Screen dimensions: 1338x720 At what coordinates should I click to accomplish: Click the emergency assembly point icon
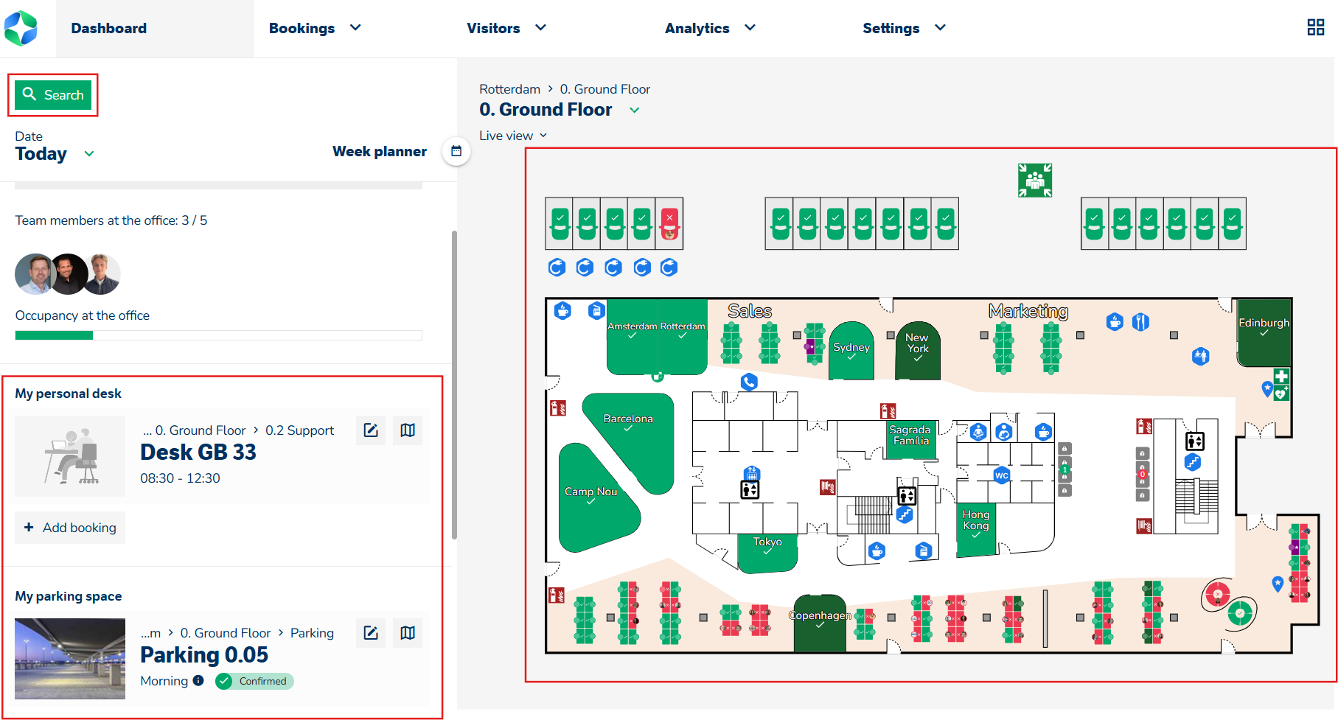[1035, 181]
